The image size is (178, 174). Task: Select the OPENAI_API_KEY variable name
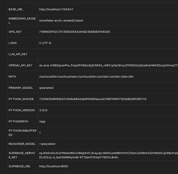(20, 65)
